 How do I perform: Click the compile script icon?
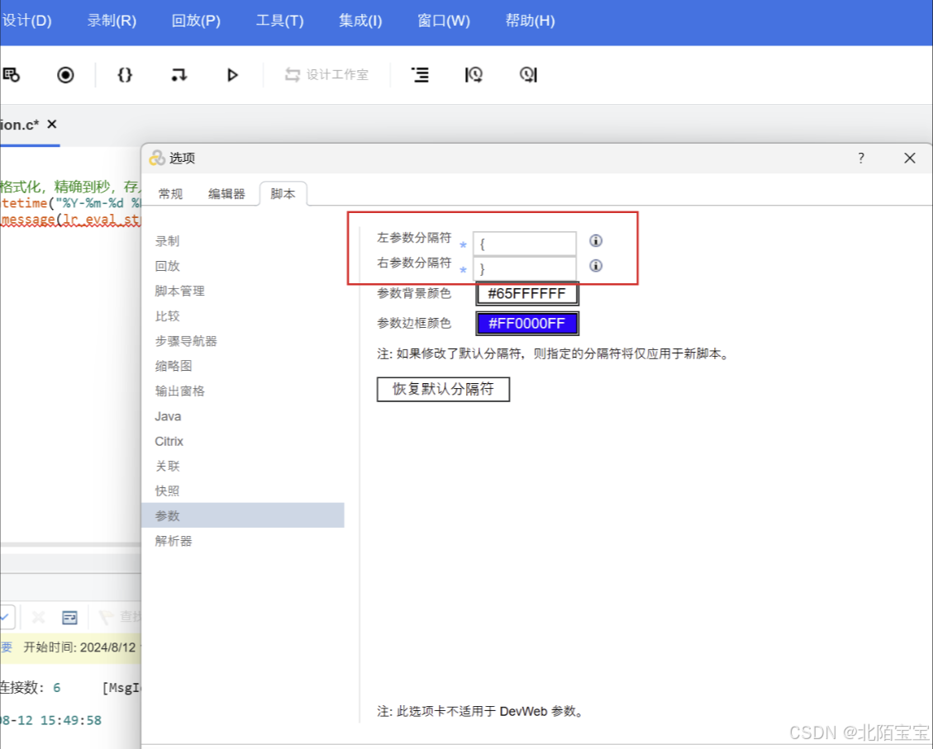click(179, 75)
